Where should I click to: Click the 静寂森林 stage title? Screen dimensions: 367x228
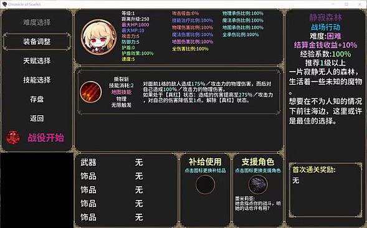click(x=325, y=17)
